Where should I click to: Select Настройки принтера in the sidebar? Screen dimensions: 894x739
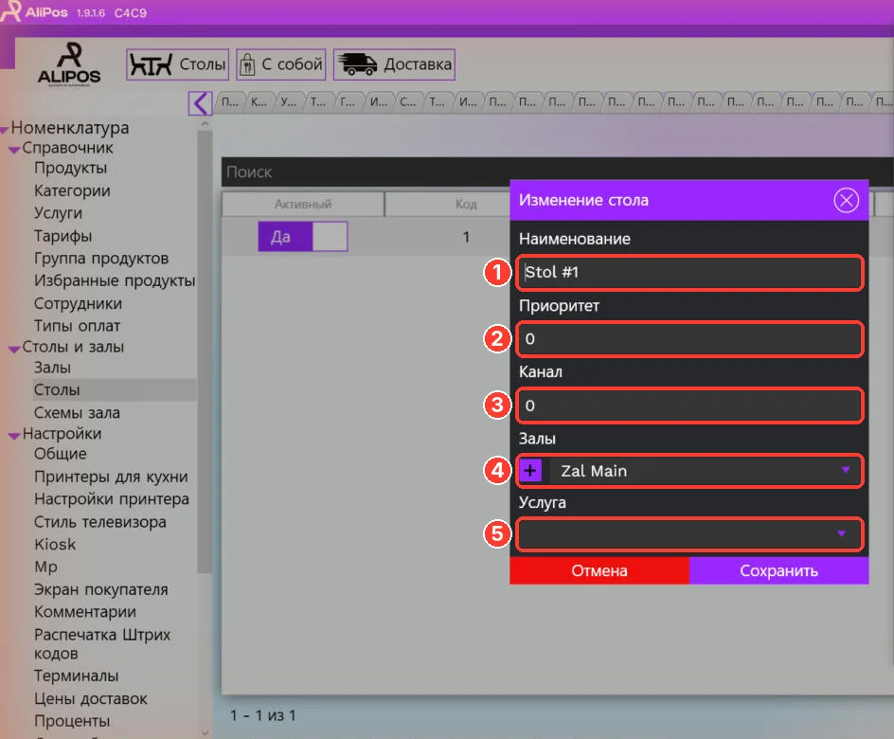(112, 499)
